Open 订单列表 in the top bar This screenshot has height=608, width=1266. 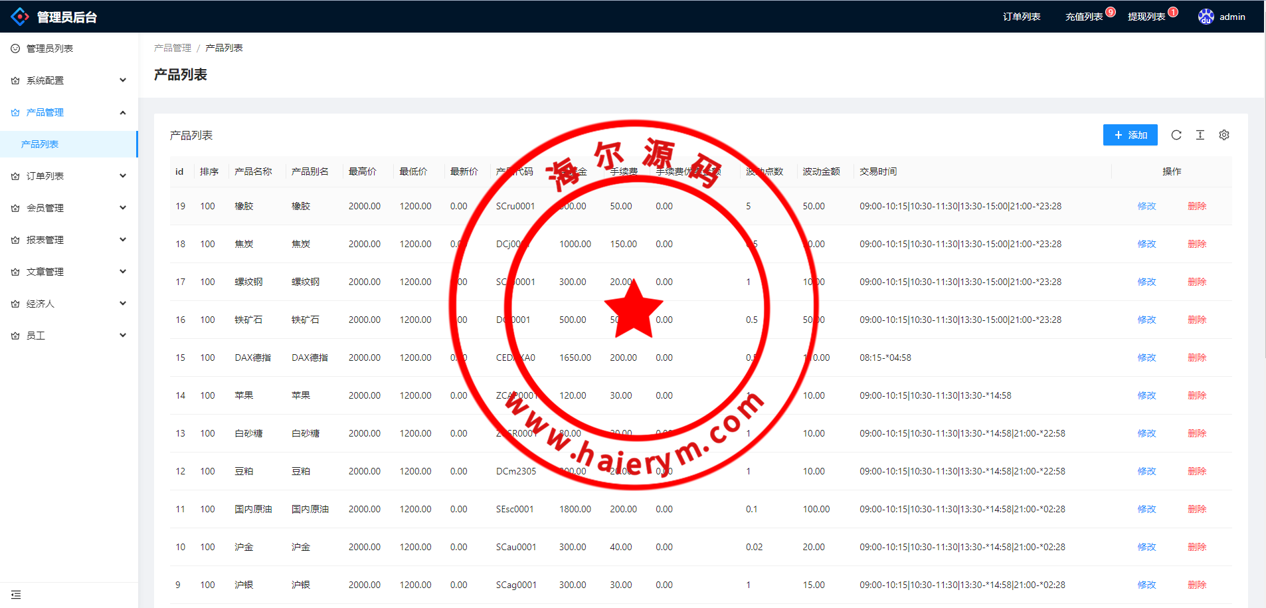(1021, 17)
